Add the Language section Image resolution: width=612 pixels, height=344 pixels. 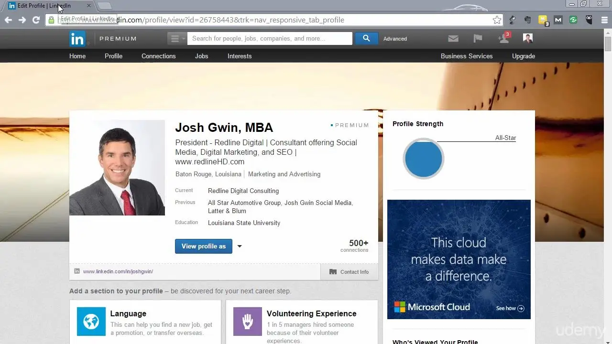[x=145, y=322]
